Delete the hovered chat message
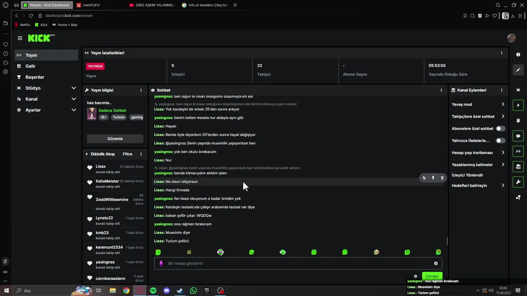 tap(442, 178)
